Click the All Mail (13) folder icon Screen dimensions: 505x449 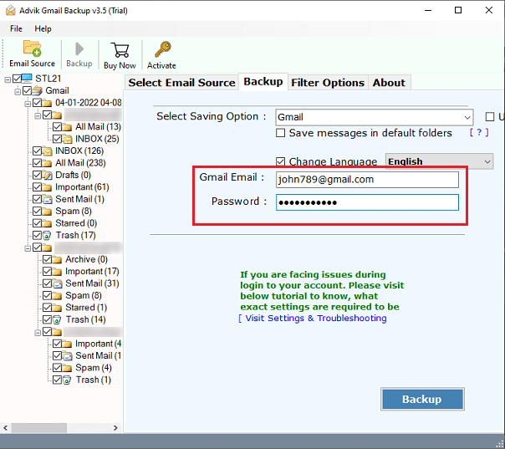(x=67, y=127)
